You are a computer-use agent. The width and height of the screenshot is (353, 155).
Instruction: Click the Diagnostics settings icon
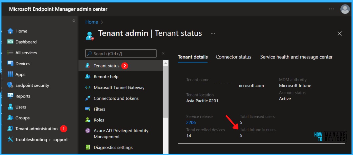pyautogui.click(x=88, y=147)
